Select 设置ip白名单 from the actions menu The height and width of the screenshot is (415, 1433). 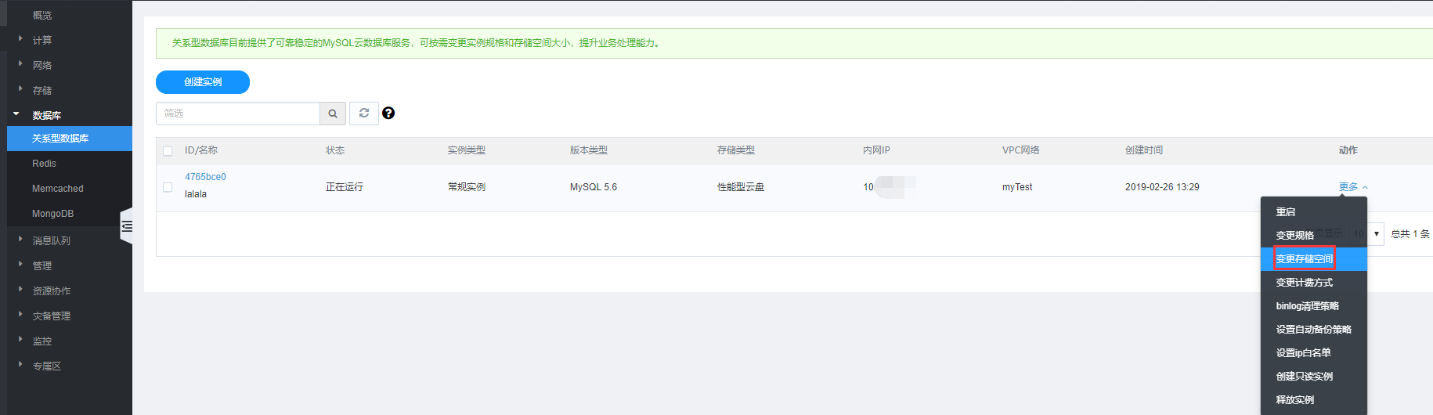(x=1314, y=353)
